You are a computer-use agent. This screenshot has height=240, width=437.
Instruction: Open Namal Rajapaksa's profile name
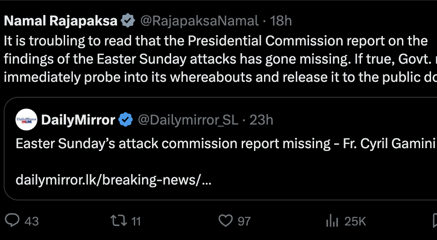click(61, 20)
